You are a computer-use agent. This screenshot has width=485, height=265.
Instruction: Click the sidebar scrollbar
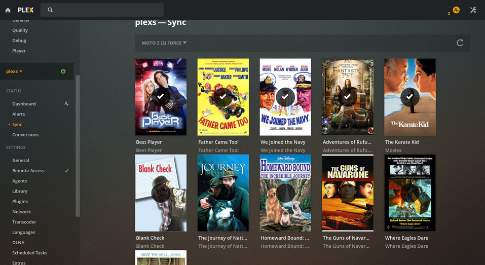(78, 146)
